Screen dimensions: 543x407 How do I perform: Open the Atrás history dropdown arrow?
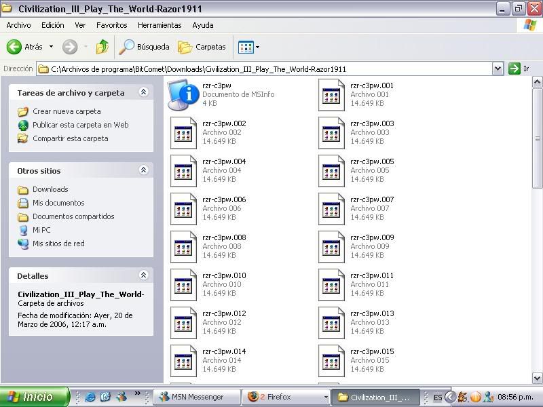pos(52,47)
